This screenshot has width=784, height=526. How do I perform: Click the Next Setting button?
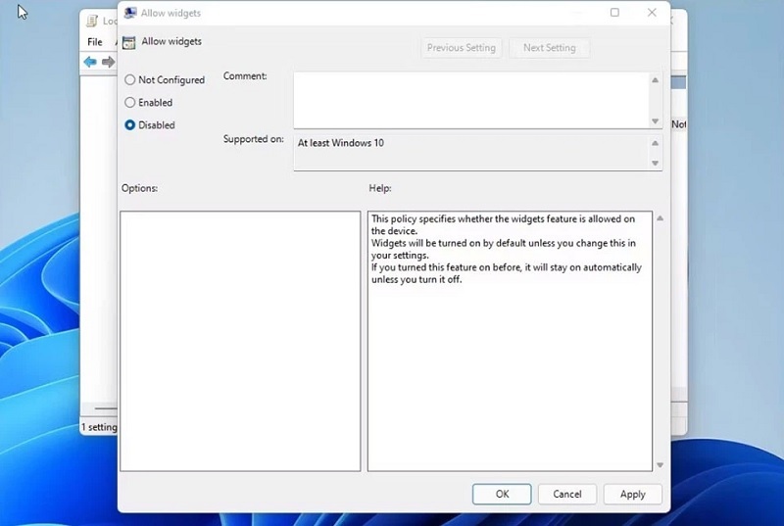(549, 48)
